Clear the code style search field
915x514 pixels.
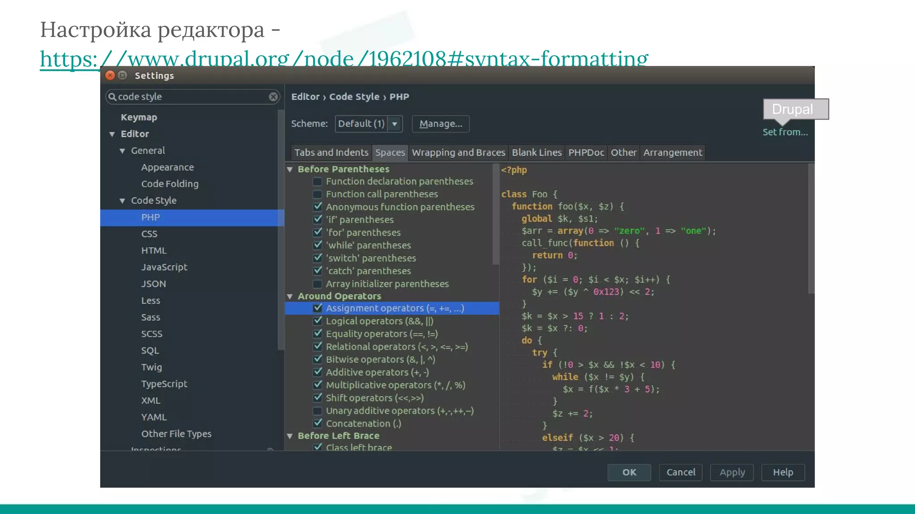[273, 97]
